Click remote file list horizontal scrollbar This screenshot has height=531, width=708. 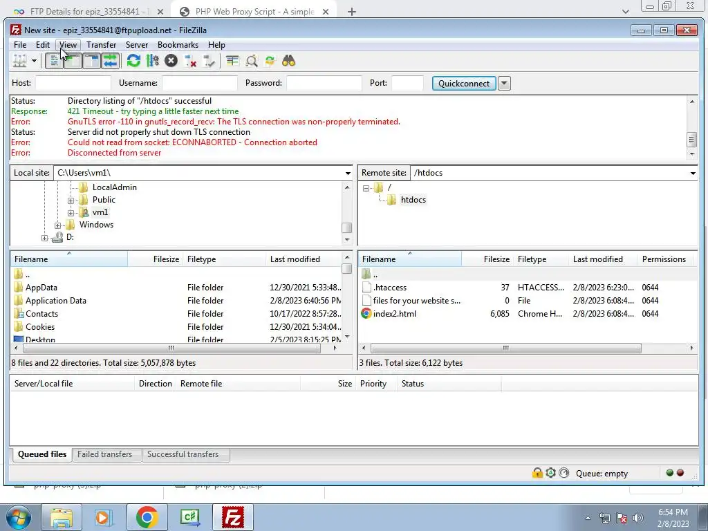click(x=505, y=348)
